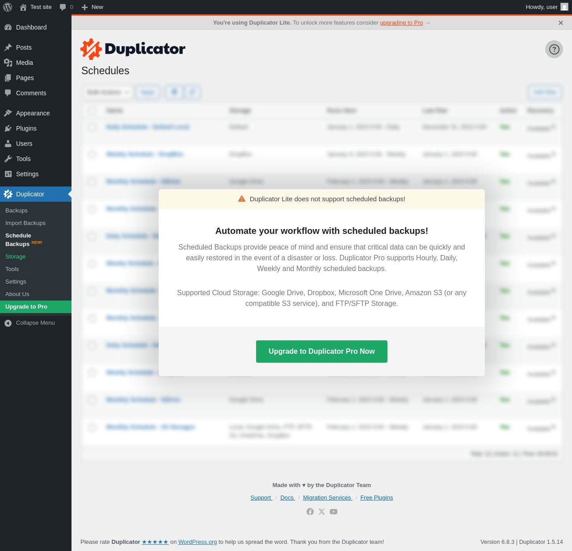Click Collapse Menu label
Image resolution: width=572 pixels, height=551 pixels.
tap(35, 323)
